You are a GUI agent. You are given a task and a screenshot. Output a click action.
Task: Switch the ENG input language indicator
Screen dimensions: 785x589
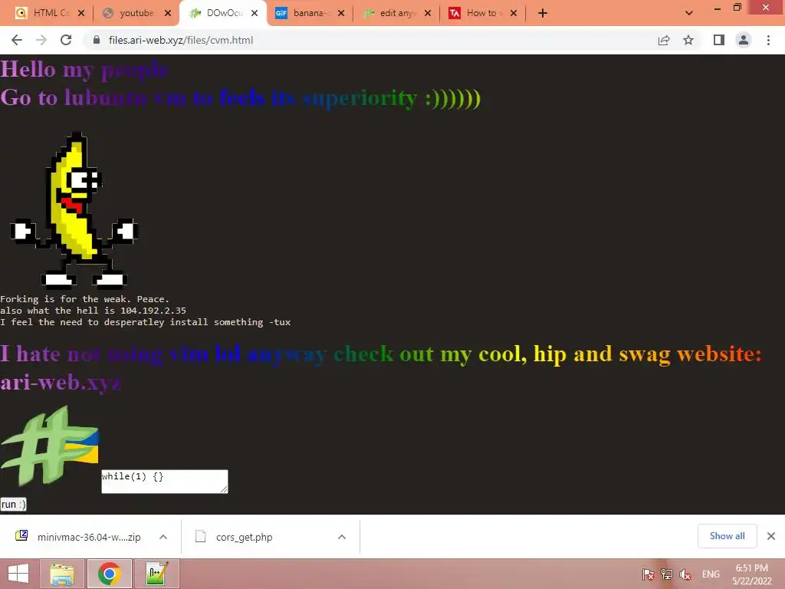pos(711,574)
